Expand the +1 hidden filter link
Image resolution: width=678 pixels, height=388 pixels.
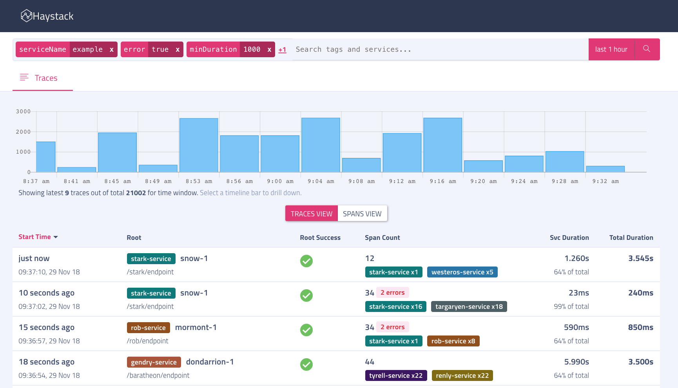[x=282, y=50]
